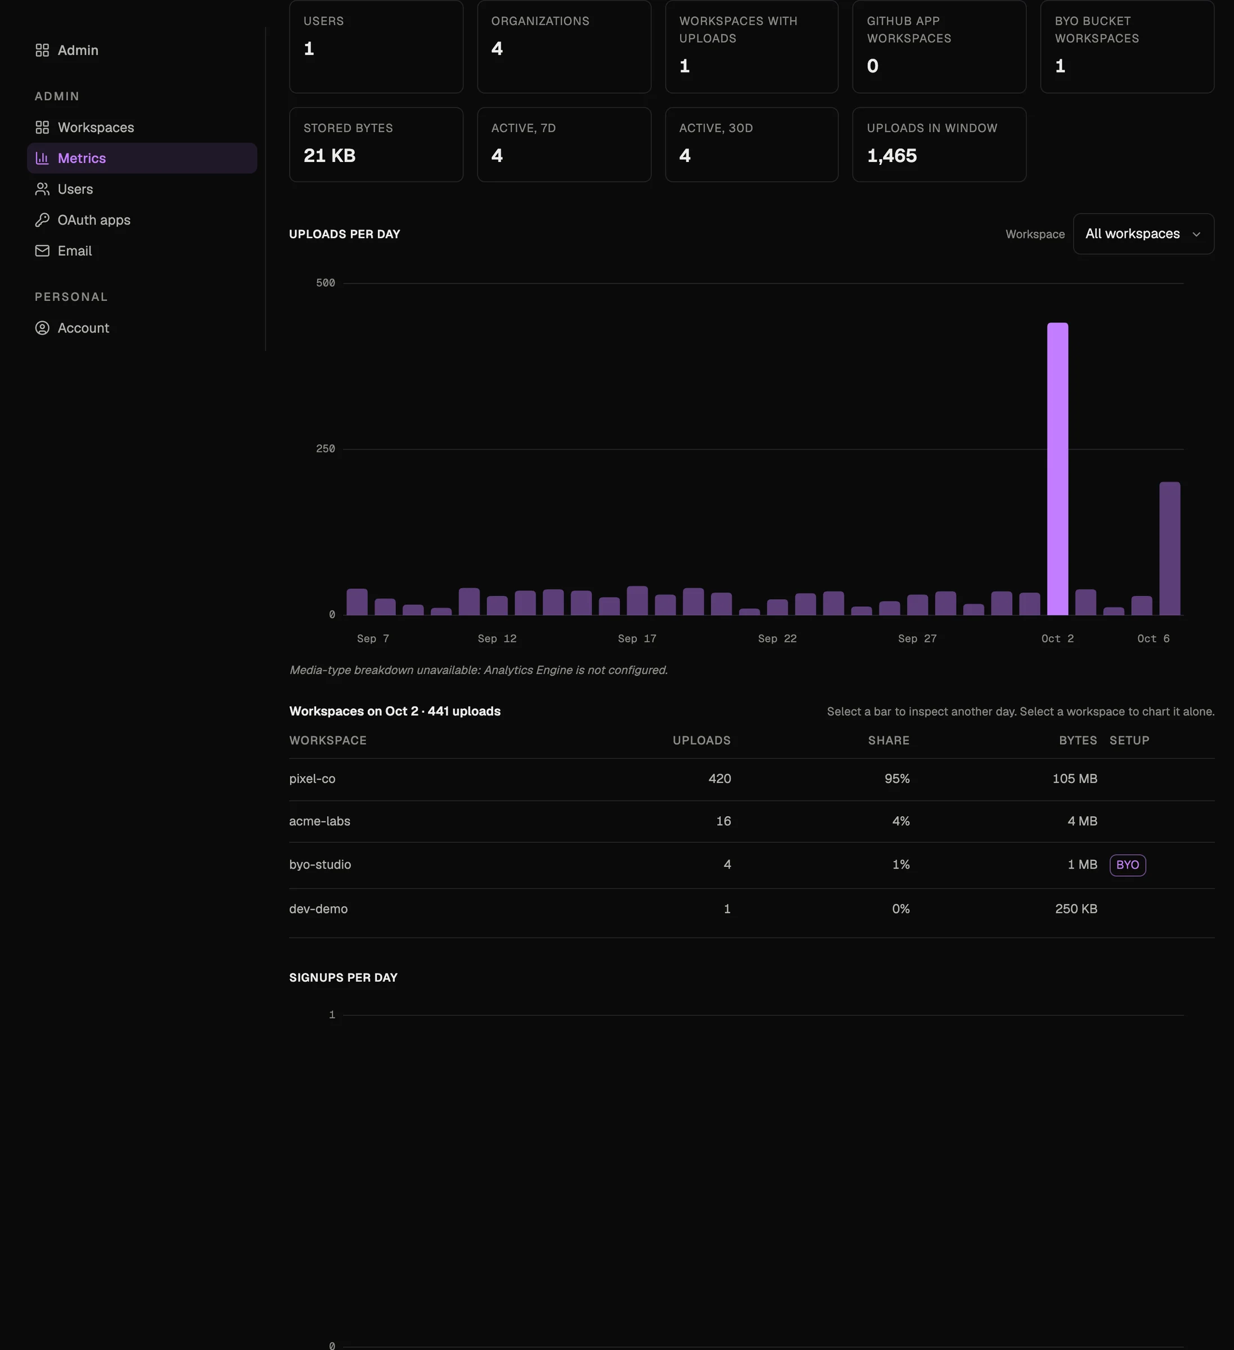1234x1350 pixels.
Task: Click the Email envelope icon
Action: pos(42,250)
